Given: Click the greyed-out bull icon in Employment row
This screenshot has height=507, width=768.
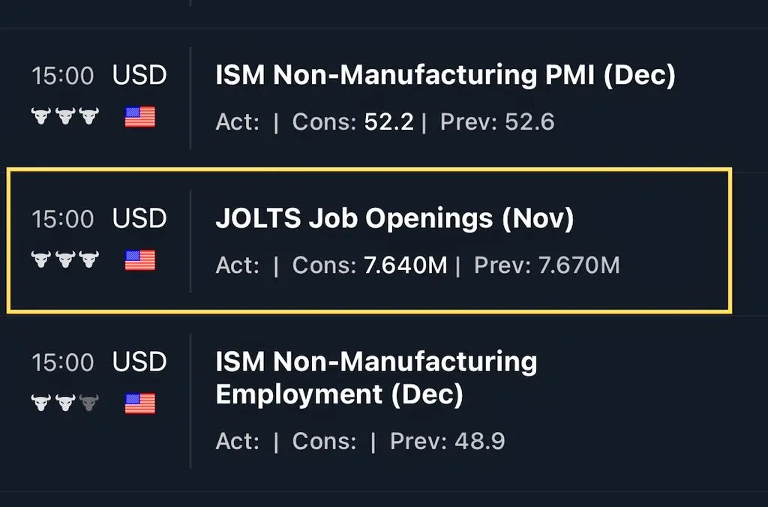Looking at the screenshot, I should [x=88, y=403].
